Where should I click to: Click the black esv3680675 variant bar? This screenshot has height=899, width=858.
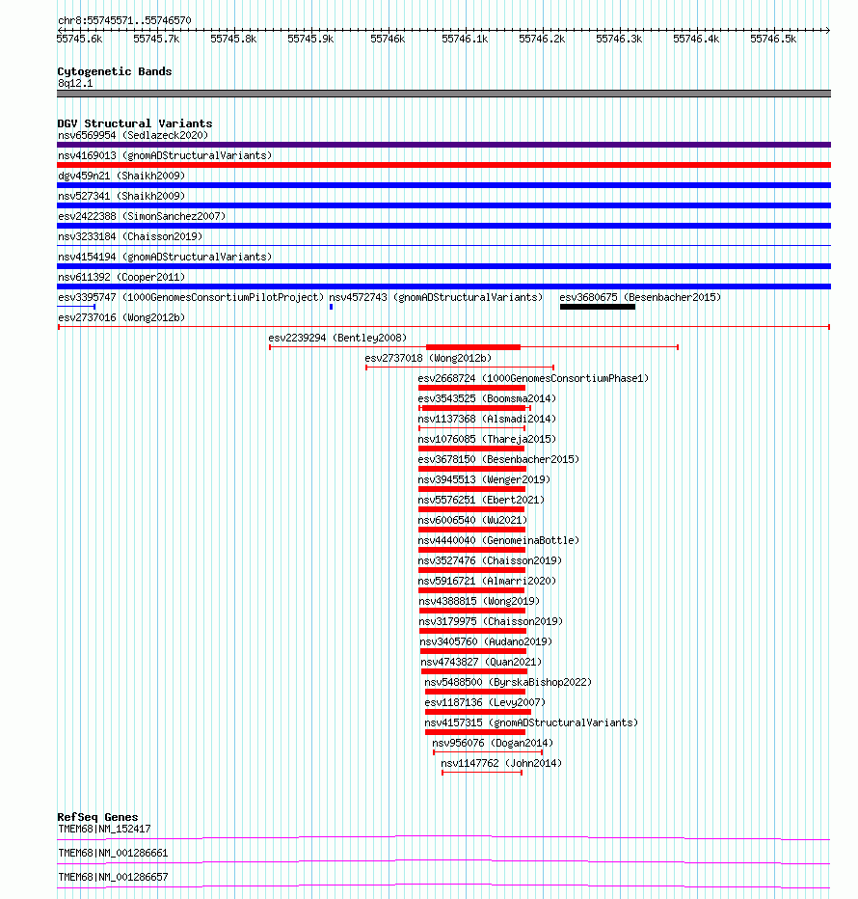pyautogui.click(x=597, y=307)
